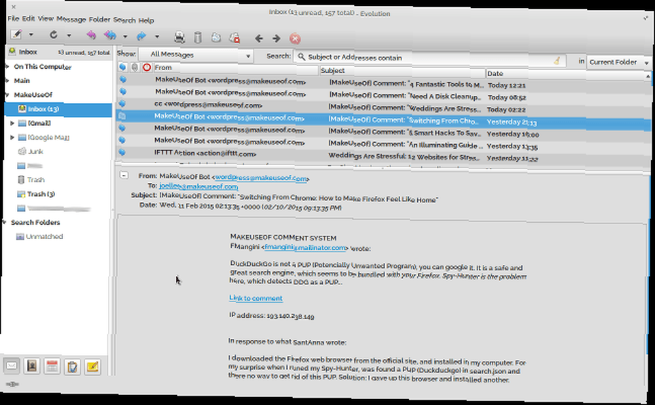The height and width of the screenshot is (405, 655).
Task: Select the Trash (3) folder
Action: click(x=41, y=194)
